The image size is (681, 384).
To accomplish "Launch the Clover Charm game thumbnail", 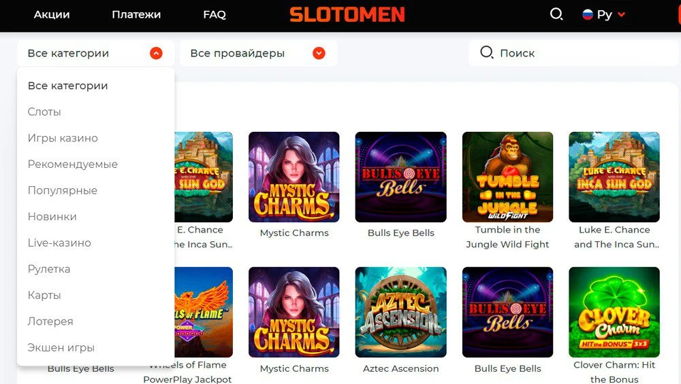I will pyautogui.click(x=614, y=312).
